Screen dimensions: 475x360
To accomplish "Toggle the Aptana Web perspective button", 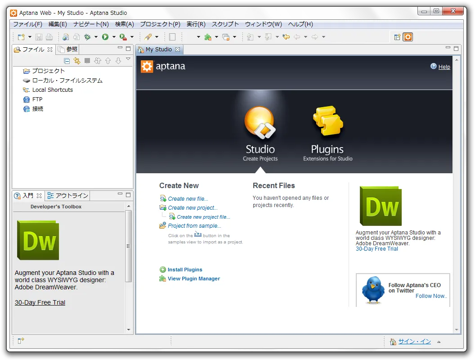I will pyautogui.click(x=408, y=37).
